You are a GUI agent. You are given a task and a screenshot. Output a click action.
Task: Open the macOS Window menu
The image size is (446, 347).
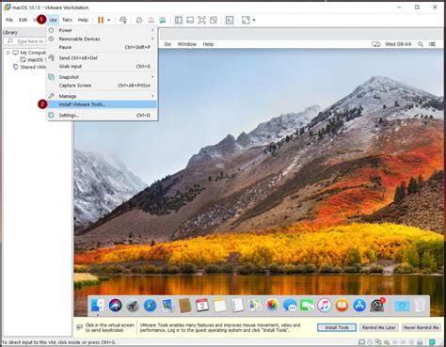[186, 44]
